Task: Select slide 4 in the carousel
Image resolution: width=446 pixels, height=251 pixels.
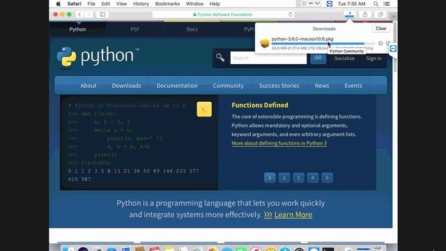Action: [313, 178]
